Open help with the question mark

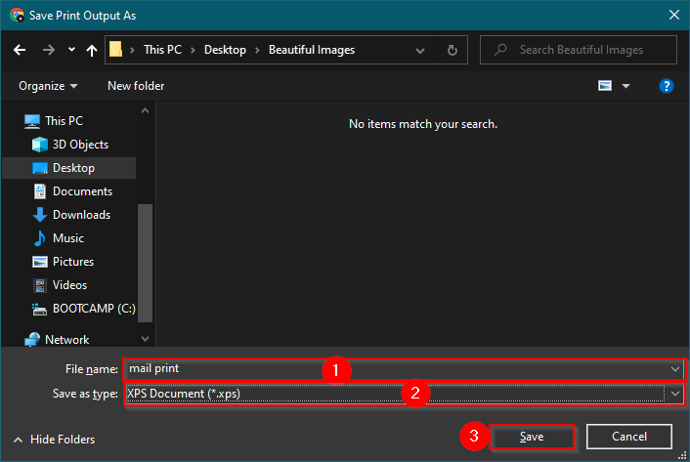(667, 86)
